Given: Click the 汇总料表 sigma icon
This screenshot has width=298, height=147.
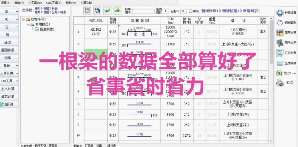Looking at the screenshot, I should click(280, 53).
